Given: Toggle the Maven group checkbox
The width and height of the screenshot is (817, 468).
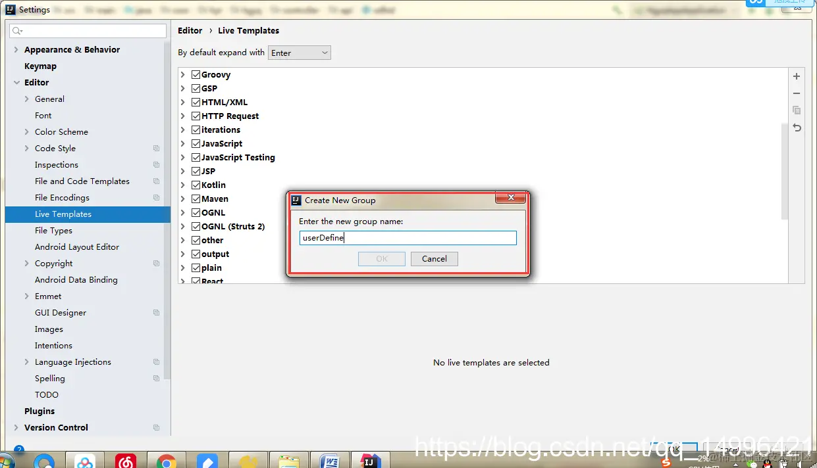Looking at the screenshot, I should click(196, 199).
